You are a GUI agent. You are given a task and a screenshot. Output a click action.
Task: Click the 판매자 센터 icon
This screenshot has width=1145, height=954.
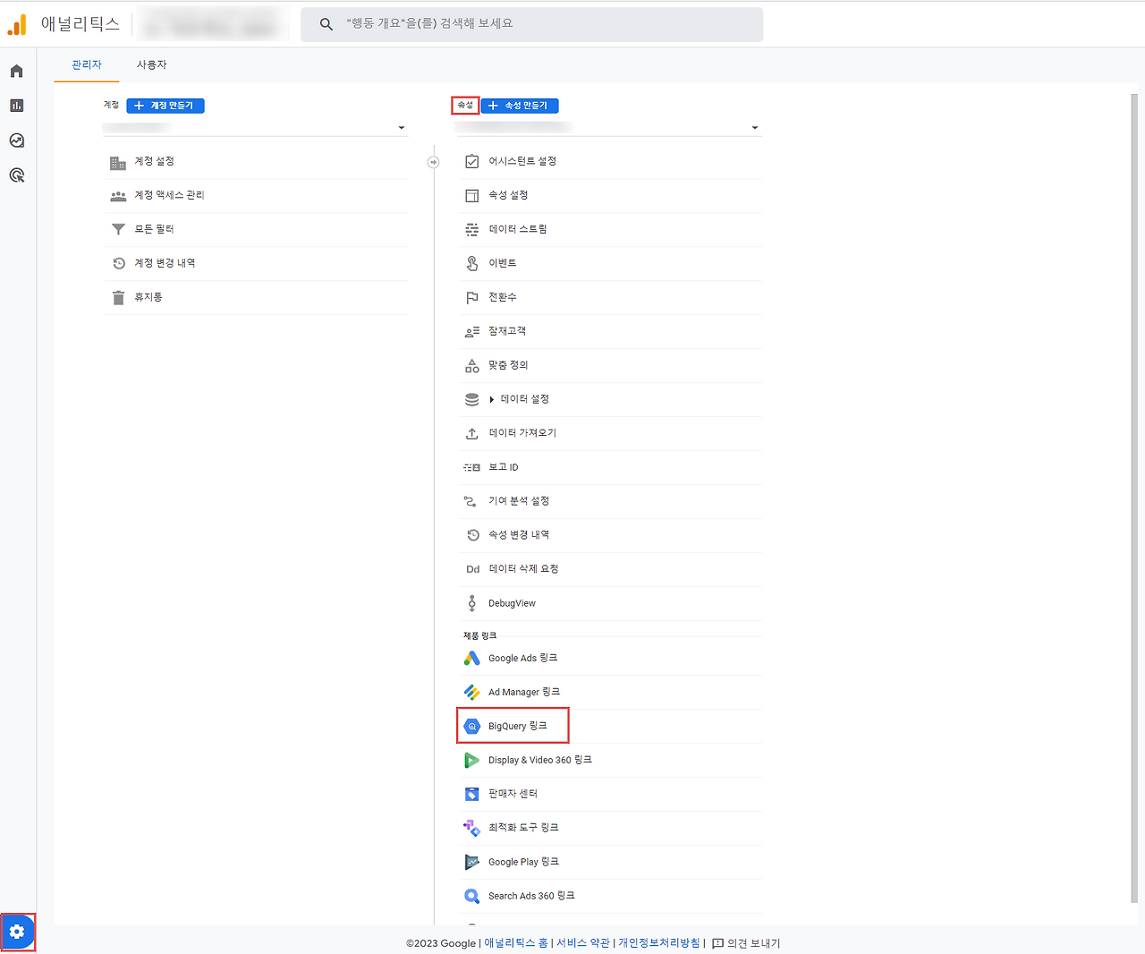(472, 795)
